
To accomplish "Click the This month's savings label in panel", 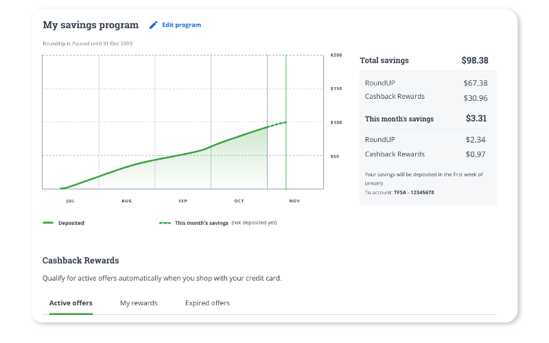I will point(399,119).
